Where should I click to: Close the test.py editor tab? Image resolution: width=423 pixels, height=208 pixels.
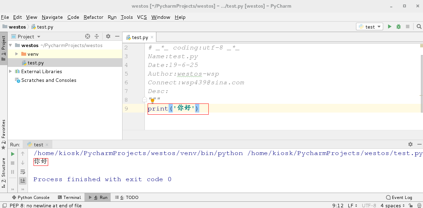click(x=153, y=37)
